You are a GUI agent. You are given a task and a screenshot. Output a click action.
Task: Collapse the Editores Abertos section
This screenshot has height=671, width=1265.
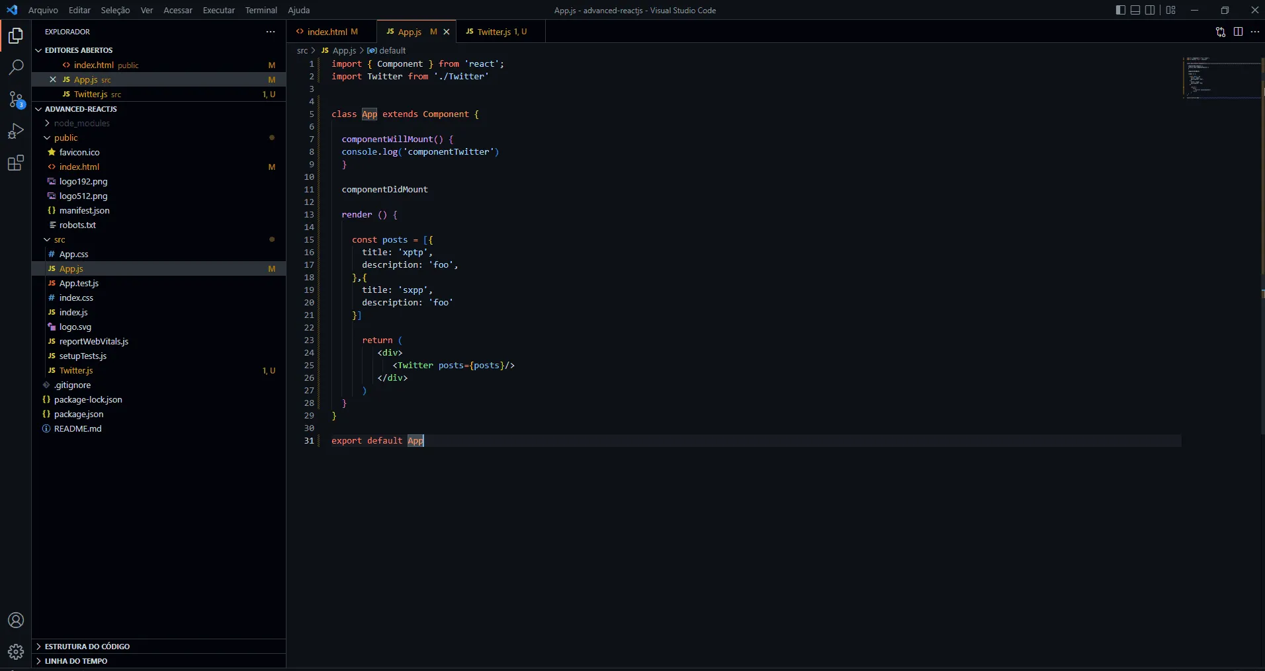(159, 50)
